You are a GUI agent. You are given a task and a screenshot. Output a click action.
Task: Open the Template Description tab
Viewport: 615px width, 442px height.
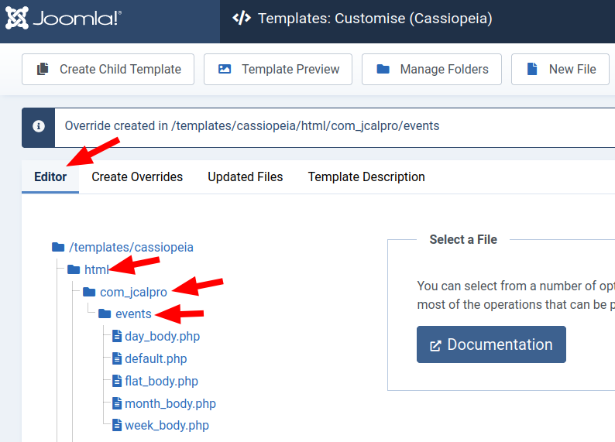click(x=366, y=176)
